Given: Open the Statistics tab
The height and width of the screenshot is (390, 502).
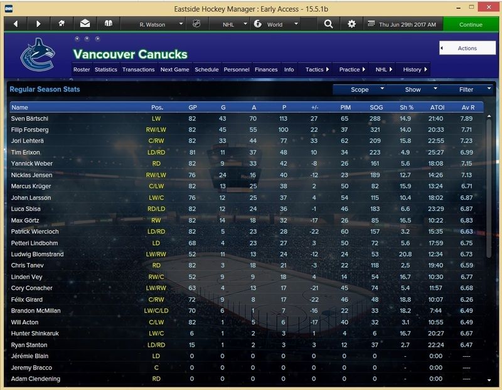Looking at the screenshot, I should pyautogui.click(x=105, y=69).
